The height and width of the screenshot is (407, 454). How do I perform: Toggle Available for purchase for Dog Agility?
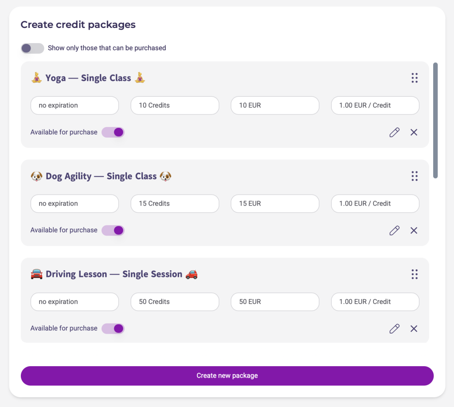[113, 230]
